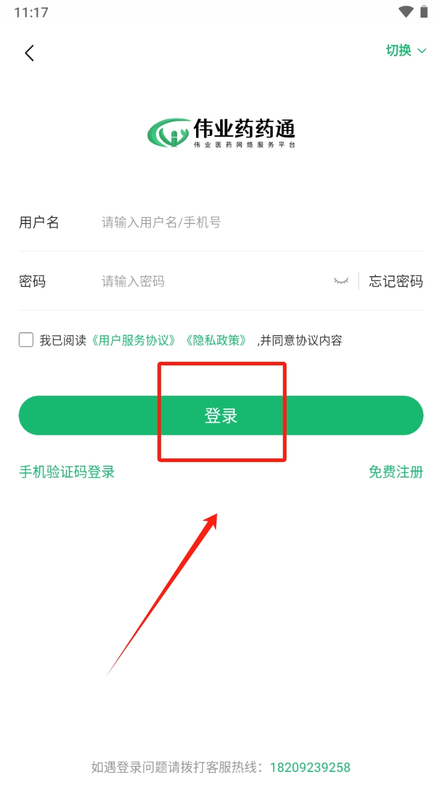The height and width of the screenshot is (787, 441).
Task: Expand the chevron next to 切换
Action: 422,51
